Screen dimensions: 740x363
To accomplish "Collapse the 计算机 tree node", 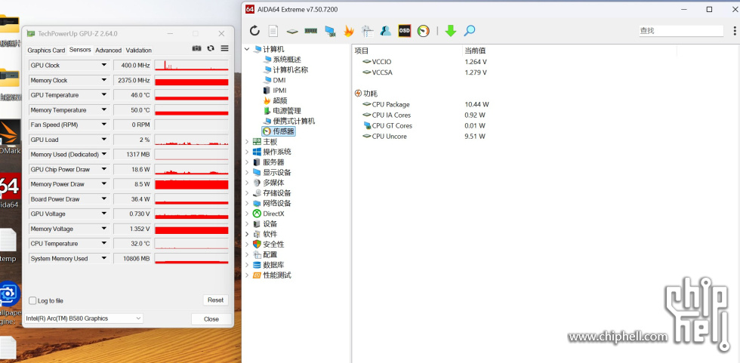I will 248,49.
